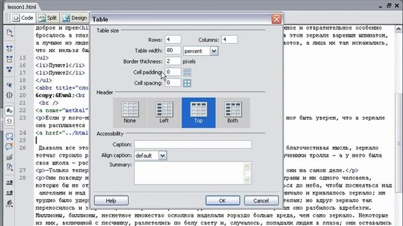Select Top header option
Screen dimensions: 403x226
[x=198, y=112]
